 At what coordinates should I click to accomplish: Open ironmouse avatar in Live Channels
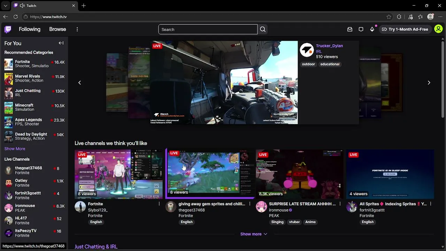click(9, 208)
